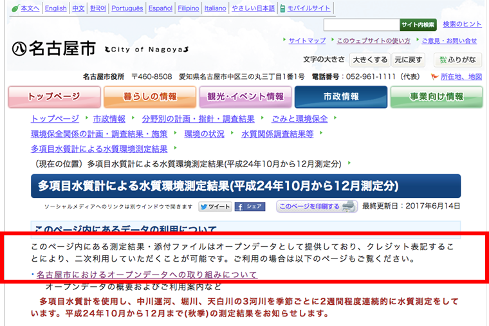
Task: Go to 事業向け情報 tab
Action: click(x=436, y=97)
